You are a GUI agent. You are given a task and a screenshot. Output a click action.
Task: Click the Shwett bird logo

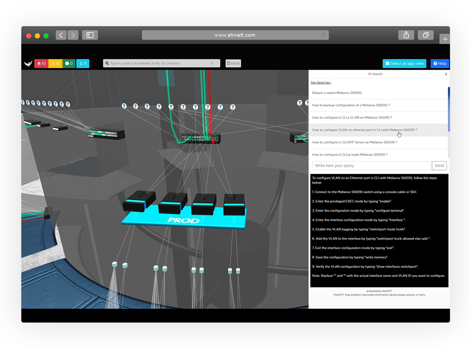click(28, 63)
